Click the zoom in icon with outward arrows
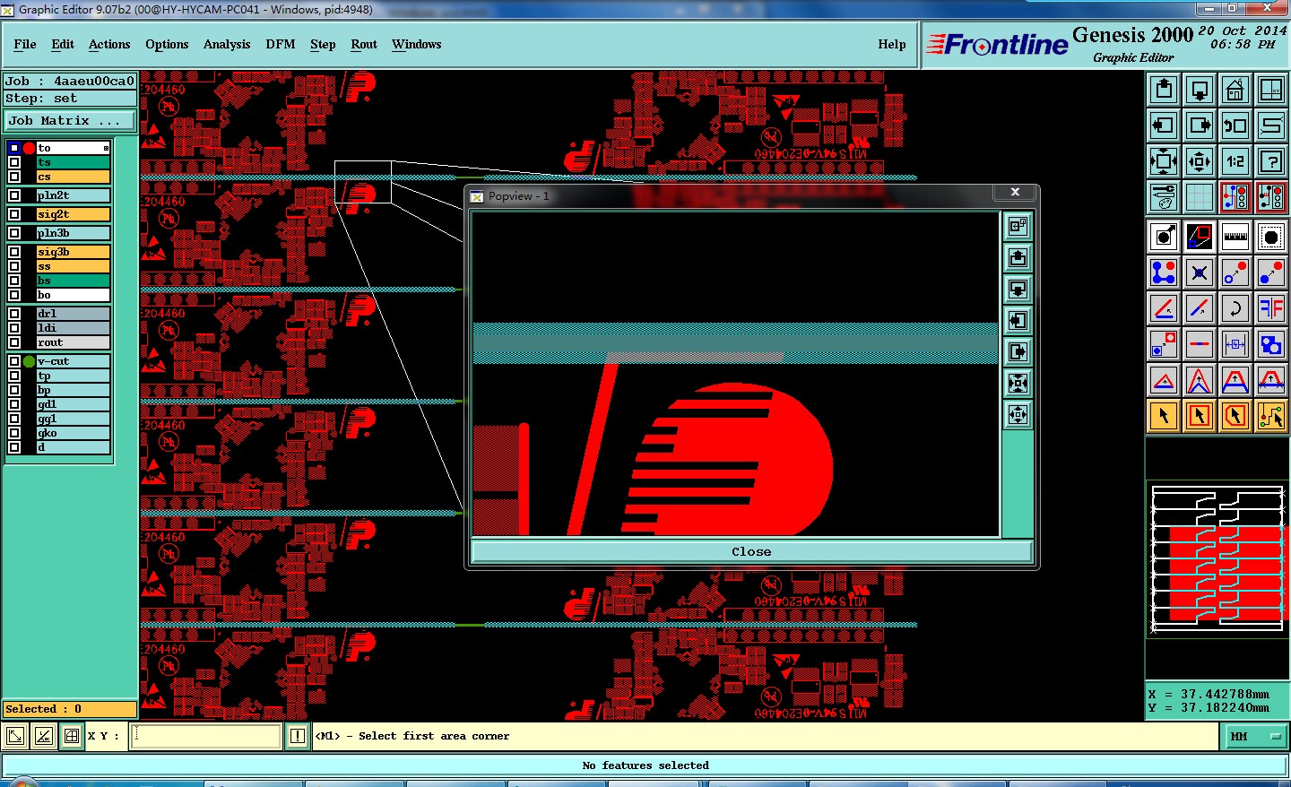Viewport: 1291px width, 787px height. point(1164,161)
